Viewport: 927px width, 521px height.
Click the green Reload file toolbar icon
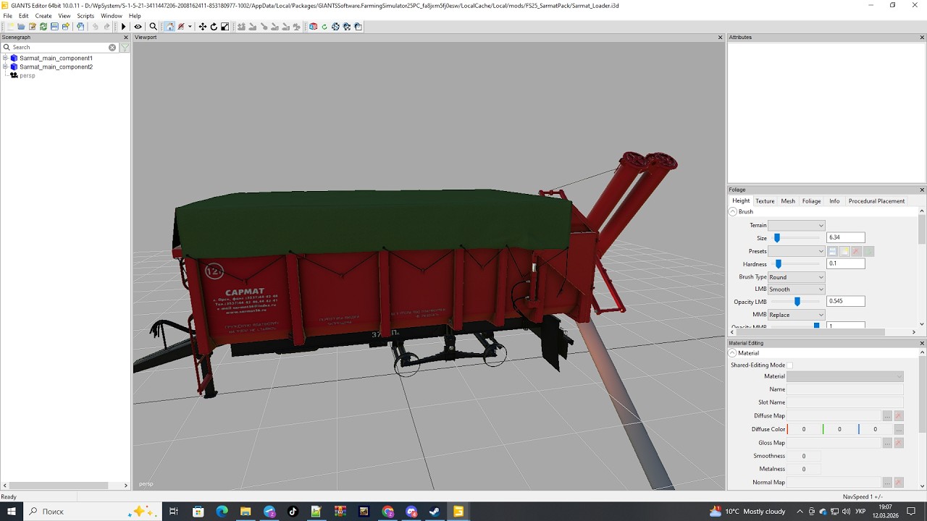point(43,27)
